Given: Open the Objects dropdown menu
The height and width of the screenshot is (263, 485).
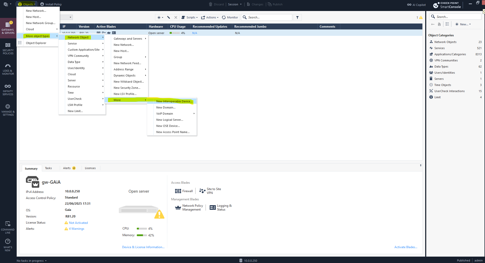Looking at the screenshot, I should 27,4.
